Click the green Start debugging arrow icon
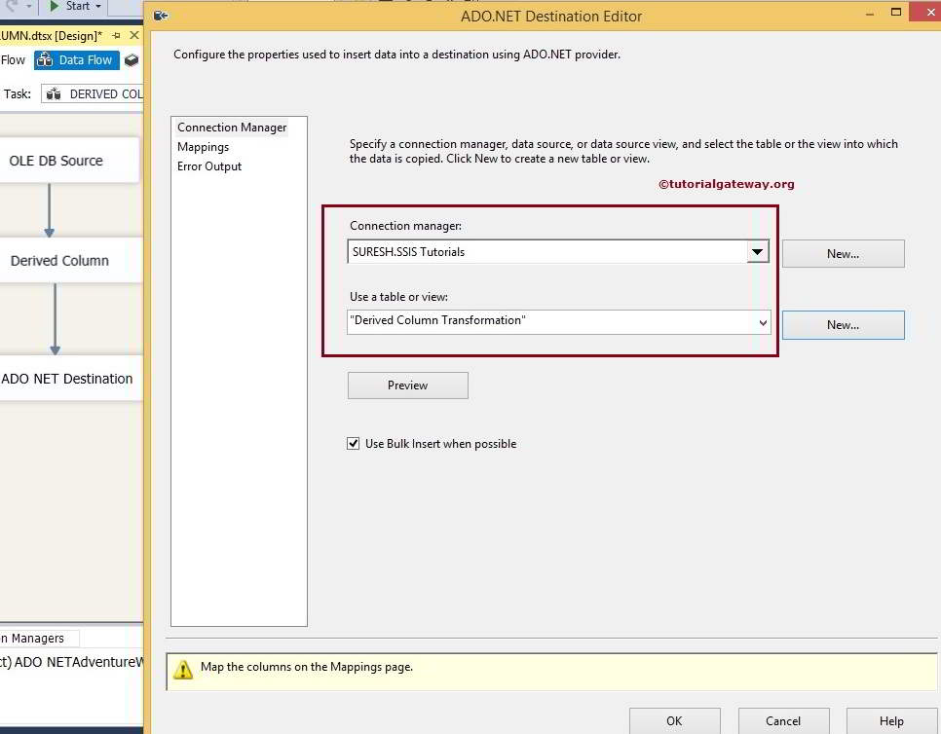The image size is (941, 734). pyautogui.click(x=54, y=6)
